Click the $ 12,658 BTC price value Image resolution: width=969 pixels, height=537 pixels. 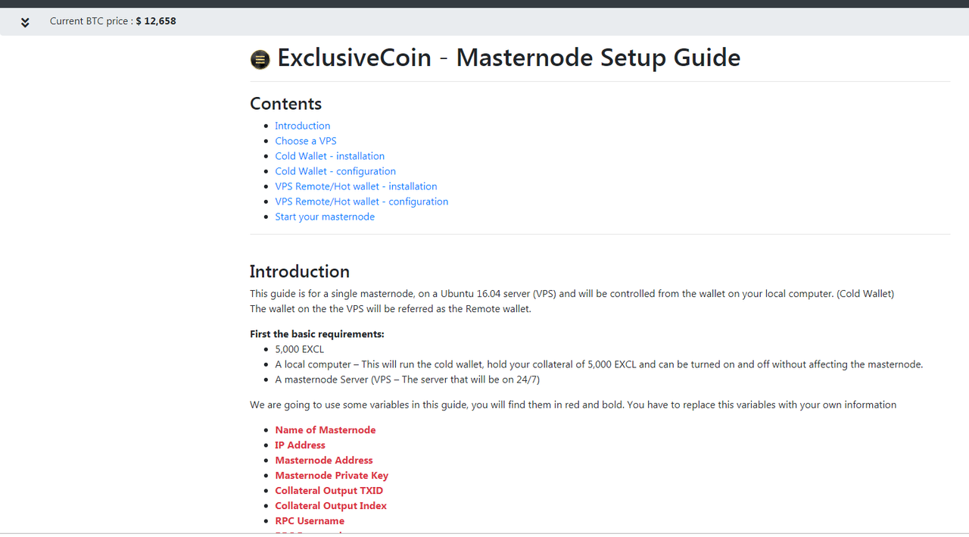[156, 21]
